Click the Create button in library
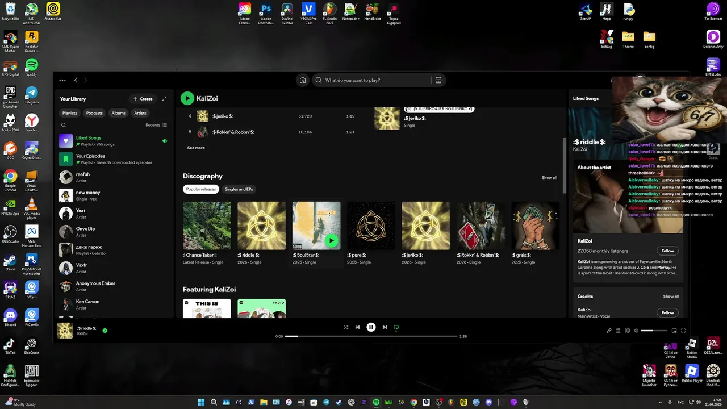 point(143,99)
